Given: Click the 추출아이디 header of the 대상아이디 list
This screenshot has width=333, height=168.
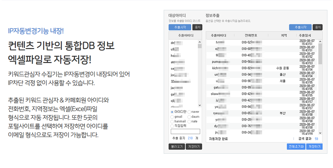Looking at the screenshot, I should pyautogui.click(x=186, y=35).
